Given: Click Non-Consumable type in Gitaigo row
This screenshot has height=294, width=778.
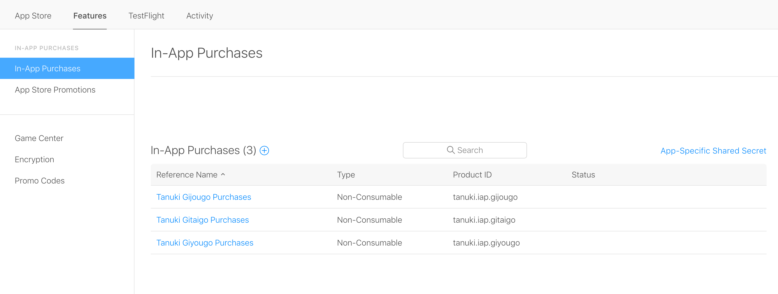Looking at the screenshot, I should (x=369, y=220).
